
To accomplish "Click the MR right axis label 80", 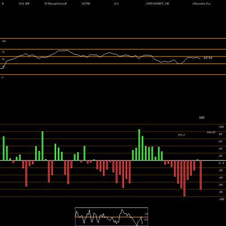I will coord(221,134).
